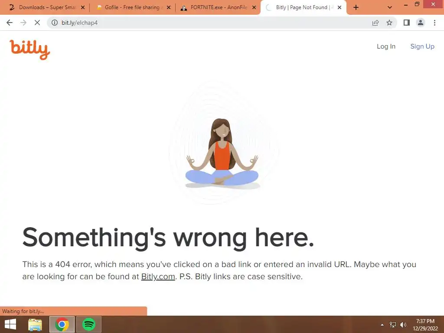
Task: View site information icon in address bar
Action: click(x=54, y=23)
